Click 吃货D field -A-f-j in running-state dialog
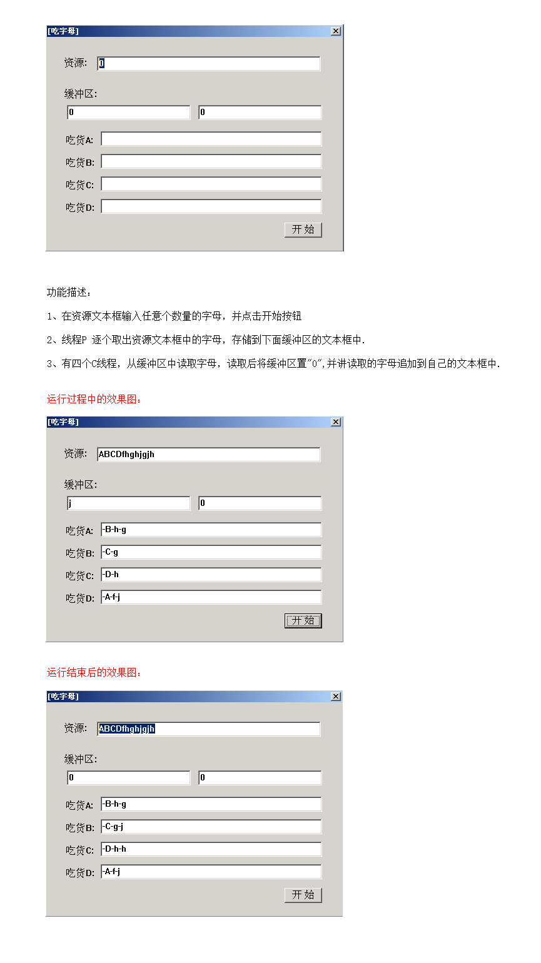Viewport: 541px width, 963px height. [211, 597]
